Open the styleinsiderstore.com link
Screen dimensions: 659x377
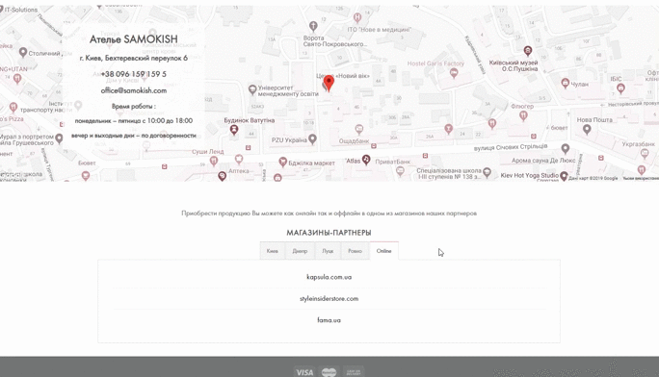[x=329, y=299]
